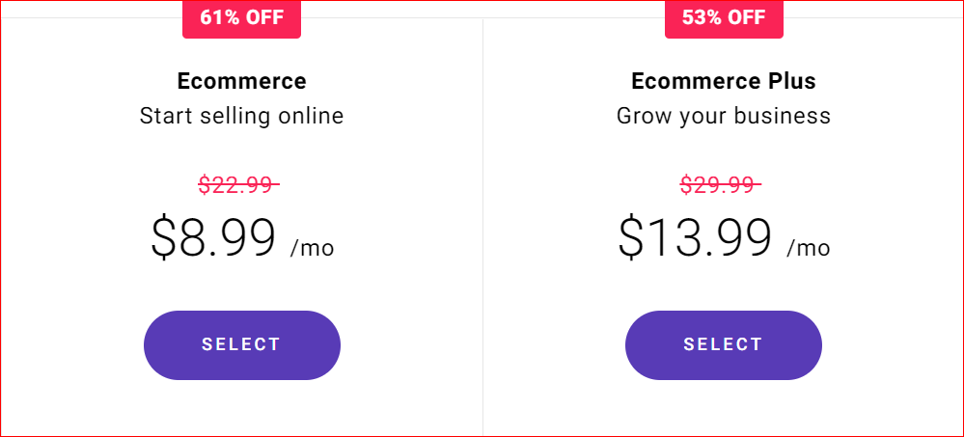The width and height of the screenshot is (964, 437).
Task: Click the 'Grow your business' tagline
Action: coord(723,117)
